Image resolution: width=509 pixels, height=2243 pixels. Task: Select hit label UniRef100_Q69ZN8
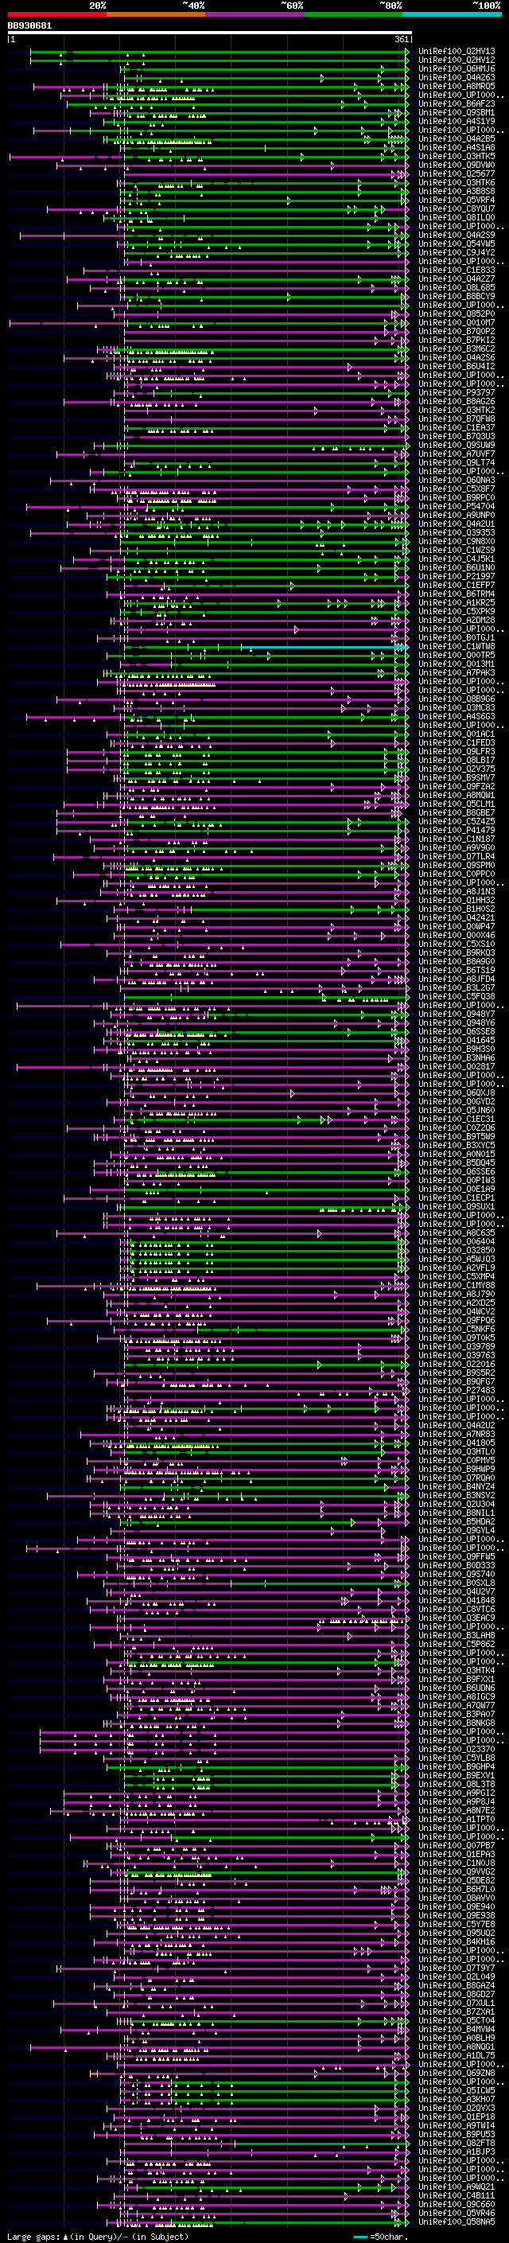tap(457, 2074)
